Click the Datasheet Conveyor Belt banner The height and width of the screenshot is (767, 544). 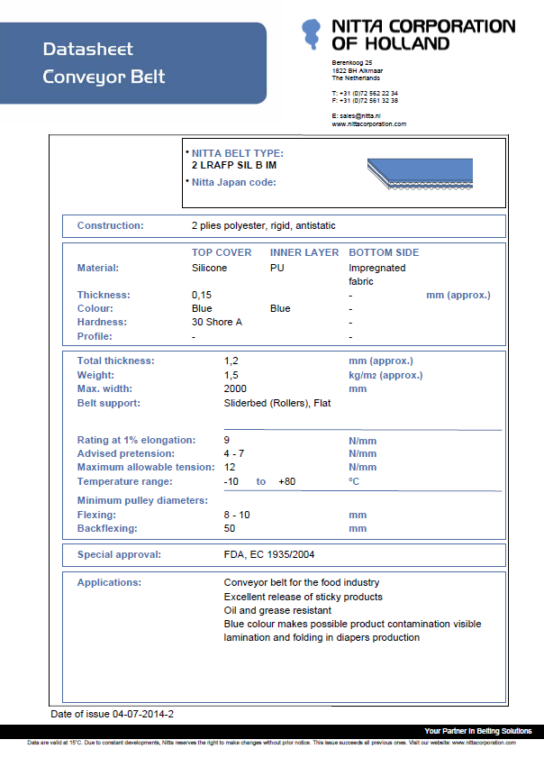133,62
